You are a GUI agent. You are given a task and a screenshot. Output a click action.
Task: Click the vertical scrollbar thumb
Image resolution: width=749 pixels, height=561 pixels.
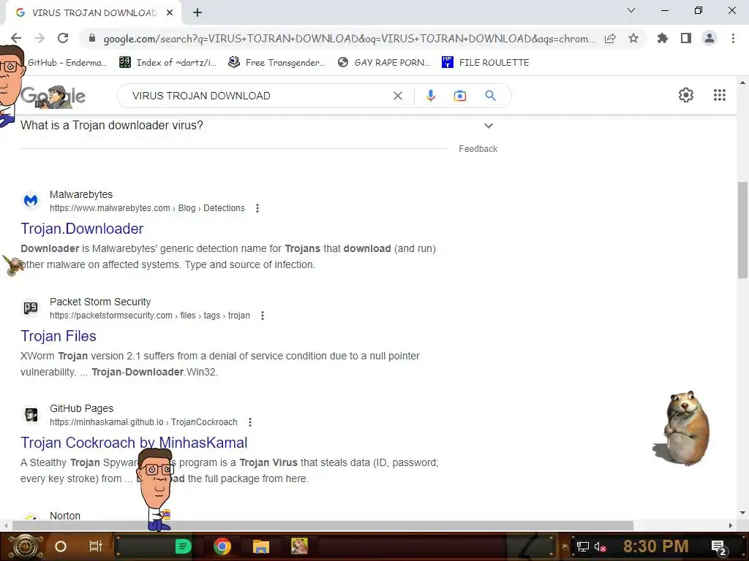[x=742, y=230]
